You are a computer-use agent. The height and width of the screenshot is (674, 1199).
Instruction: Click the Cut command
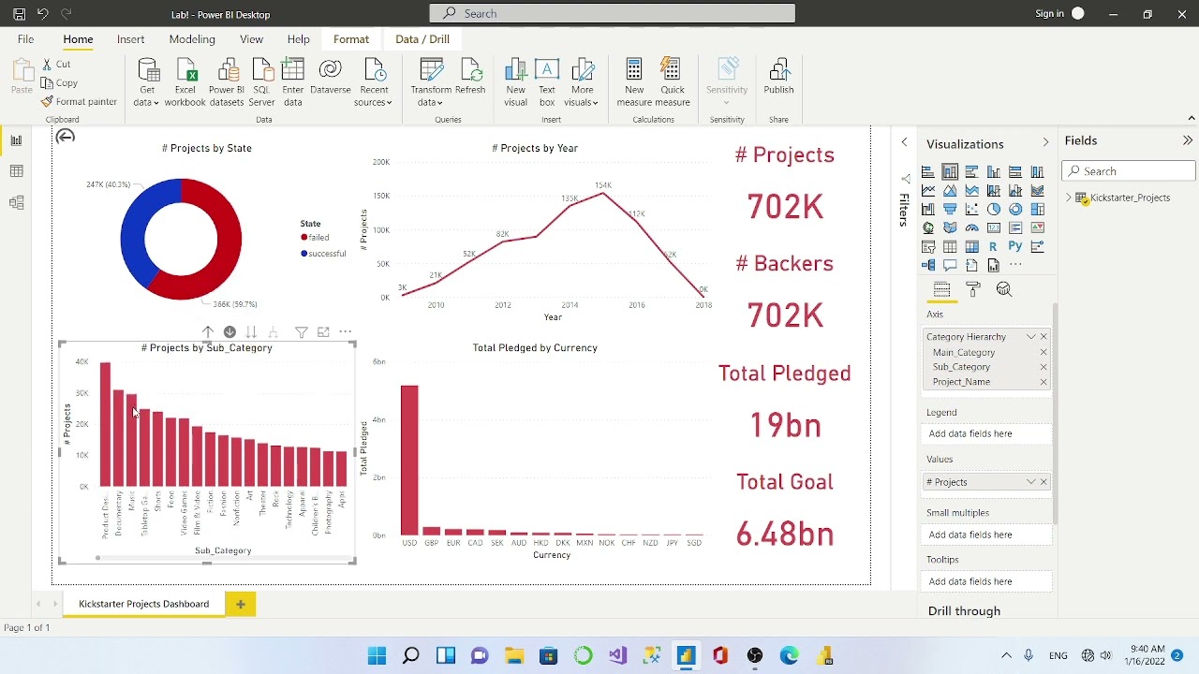[56, 64]
